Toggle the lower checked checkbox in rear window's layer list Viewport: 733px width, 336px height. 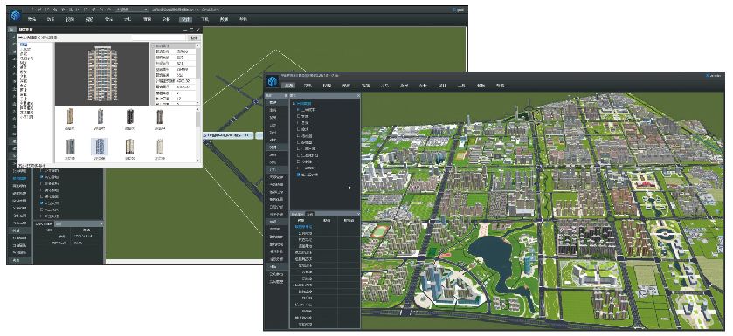pos(42,203)
